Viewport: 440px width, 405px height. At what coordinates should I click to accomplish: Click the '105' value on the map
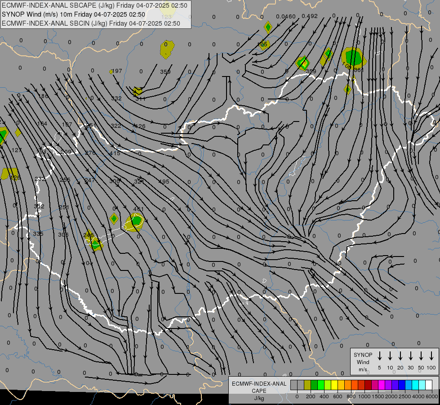pyautogui.click(x=262, y=45)
